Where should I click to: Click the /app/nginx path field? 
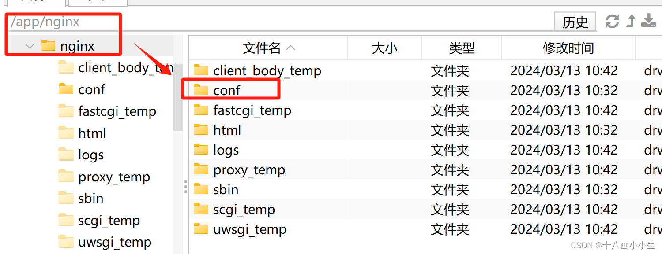pyautogui.click(x=278, y=22)
